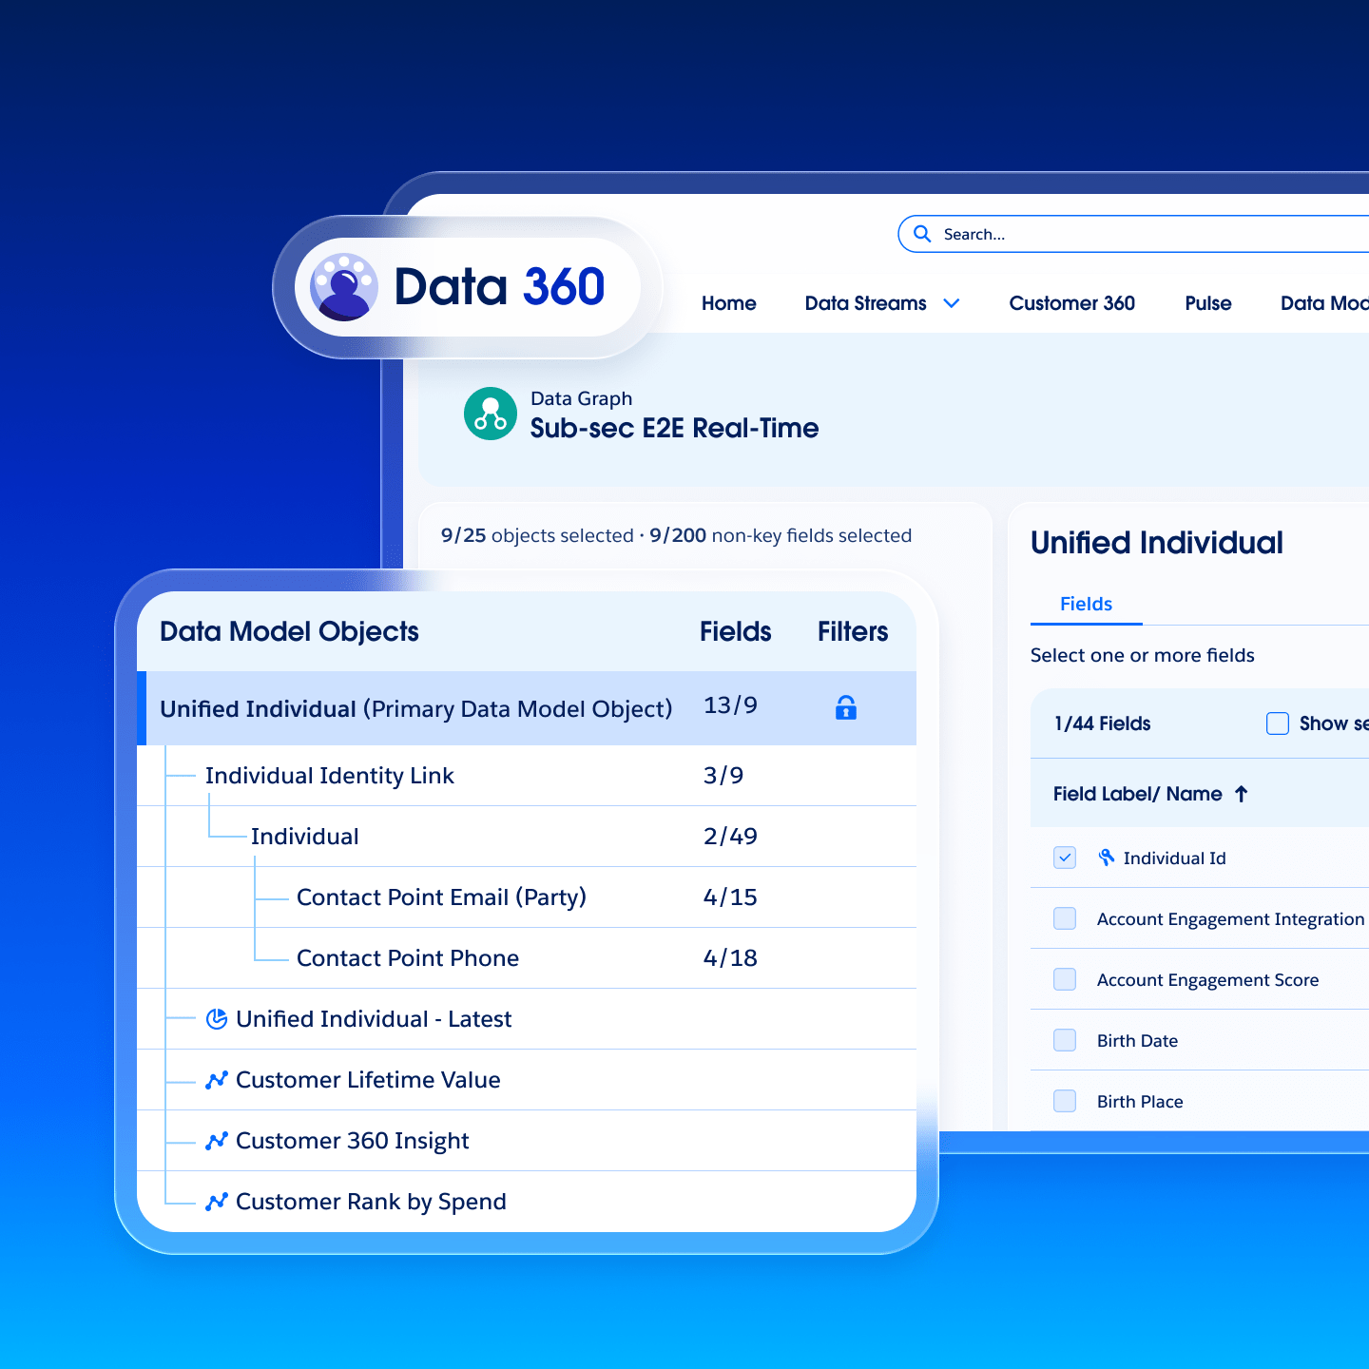The width and height of the screenshot is (1369, 1369).
Task: Click the 4/15 fields count
Action: [x=730, y=897]
